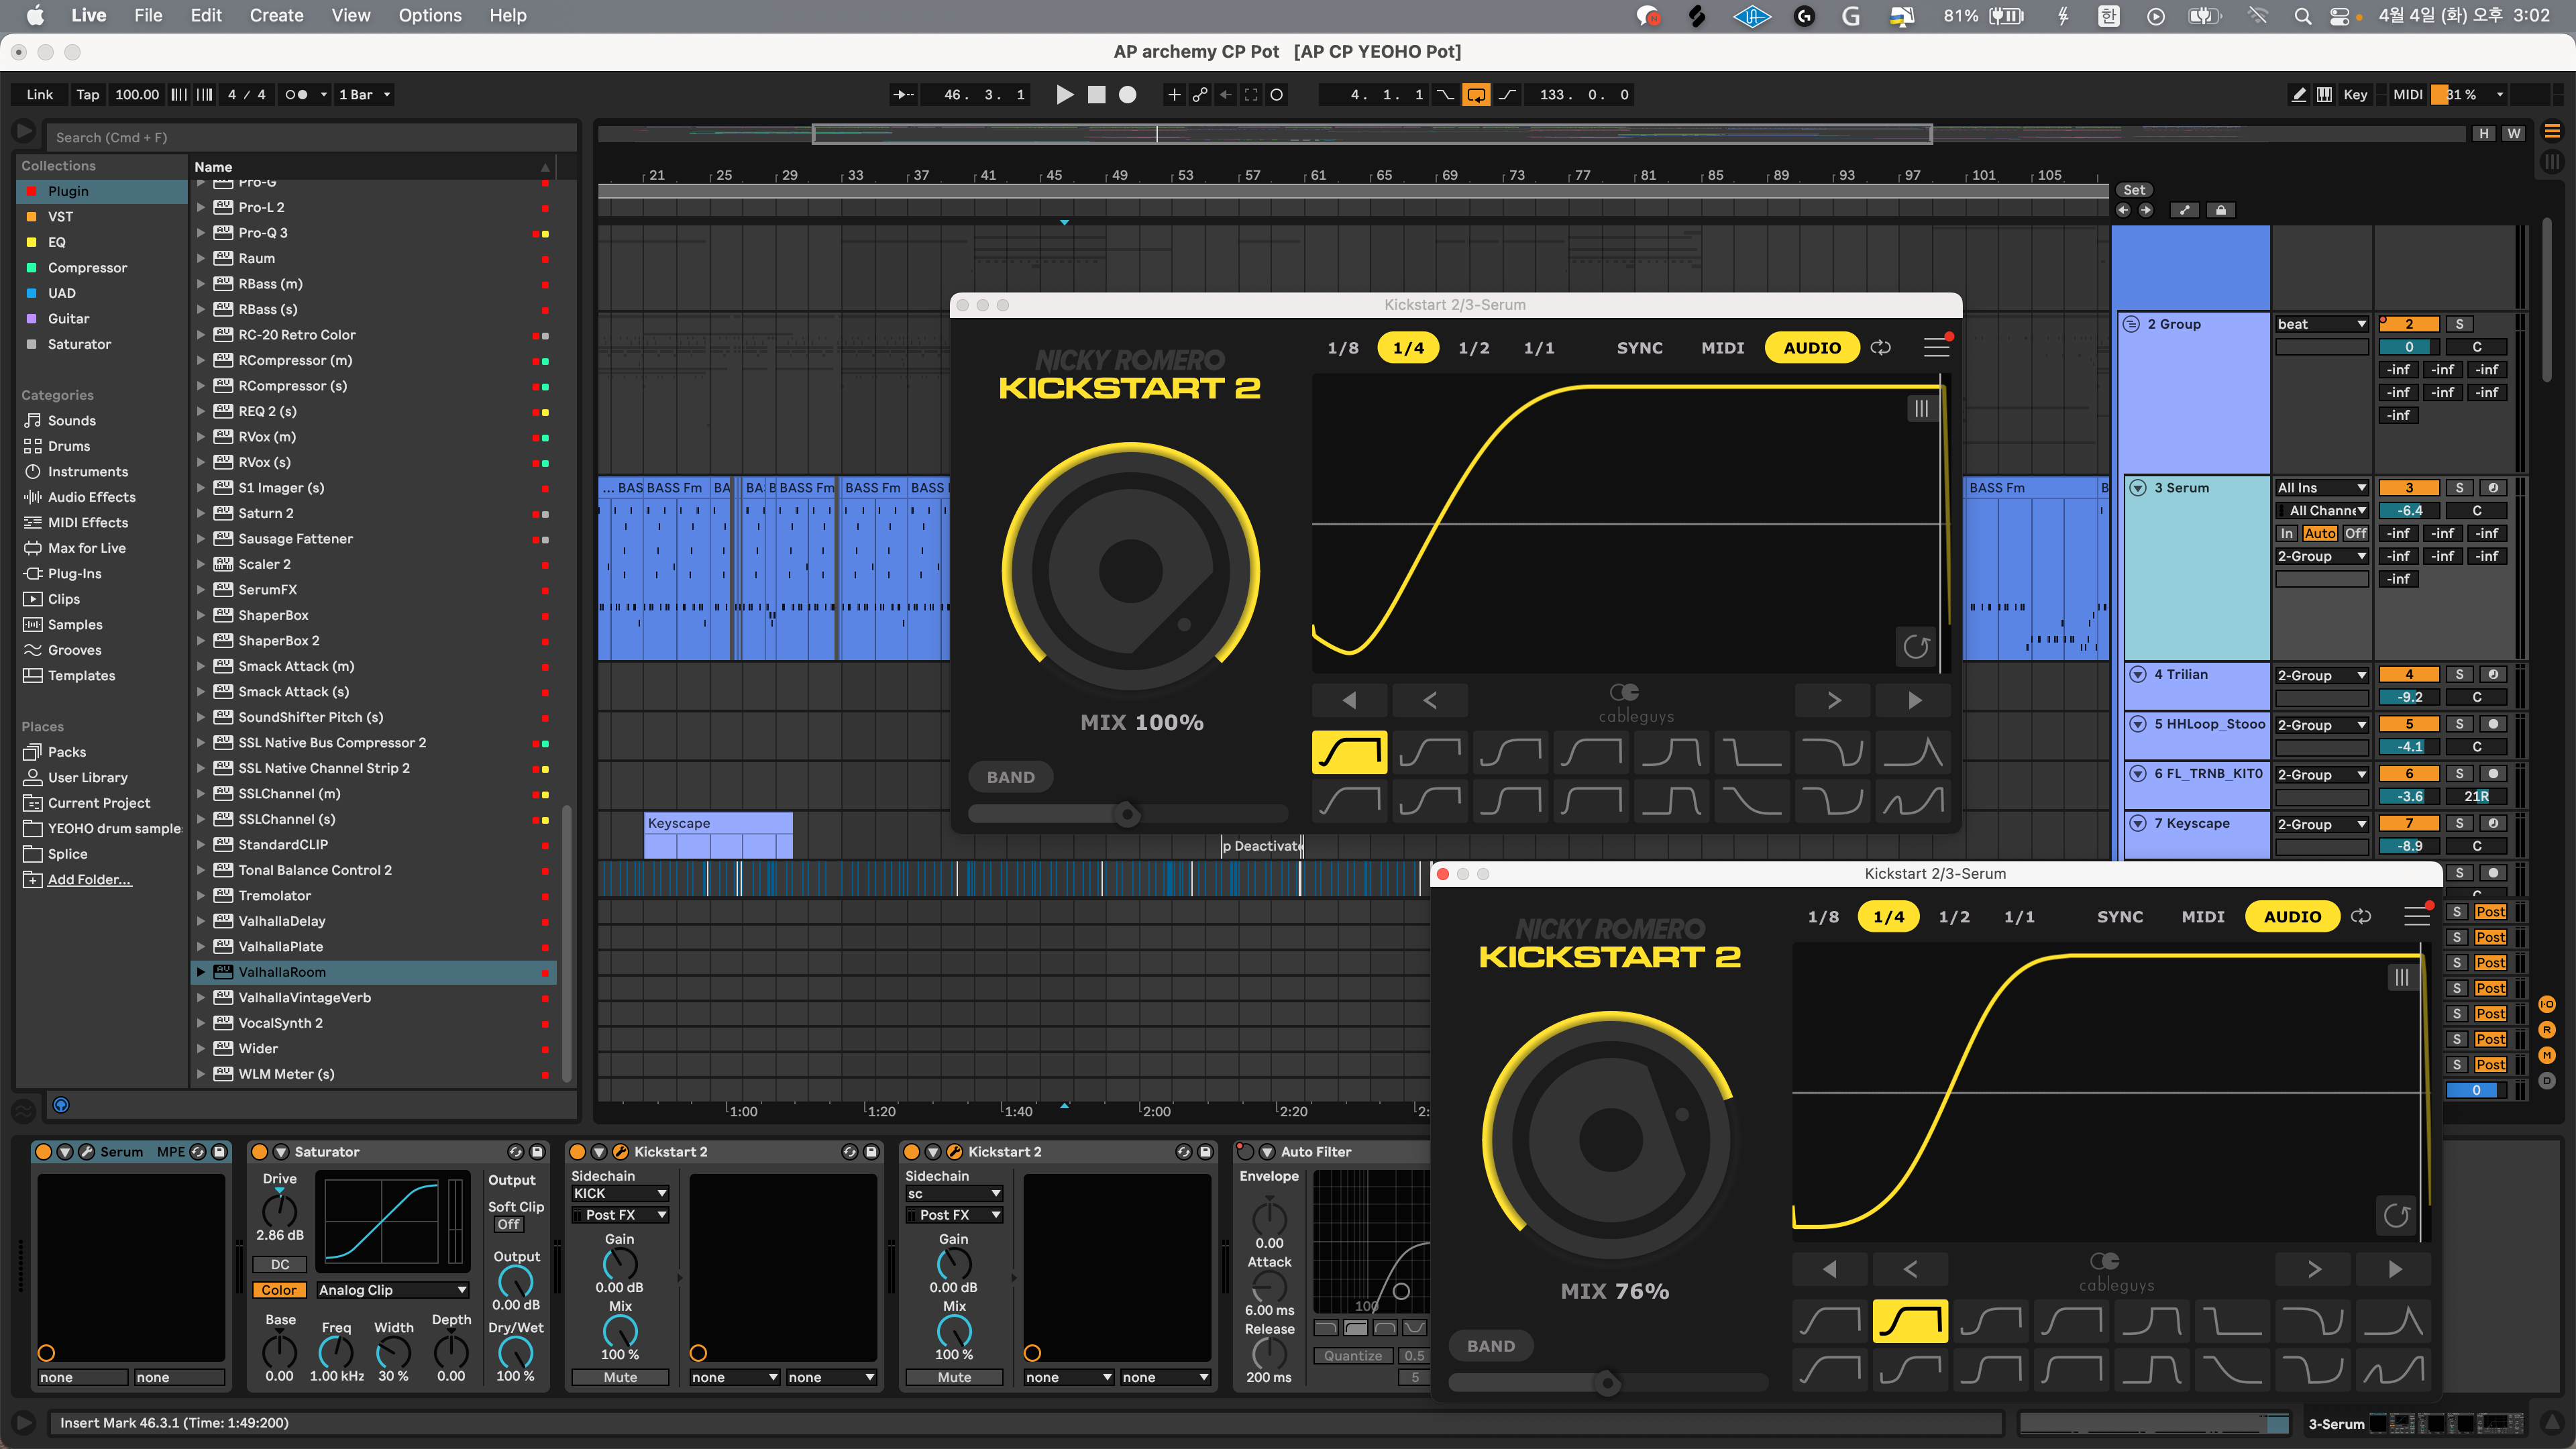Switch upper Kickstart window to SYNC mode
This screenshot has height=1449, width=2576.
pyautogui.click(x=1640, y=348)
